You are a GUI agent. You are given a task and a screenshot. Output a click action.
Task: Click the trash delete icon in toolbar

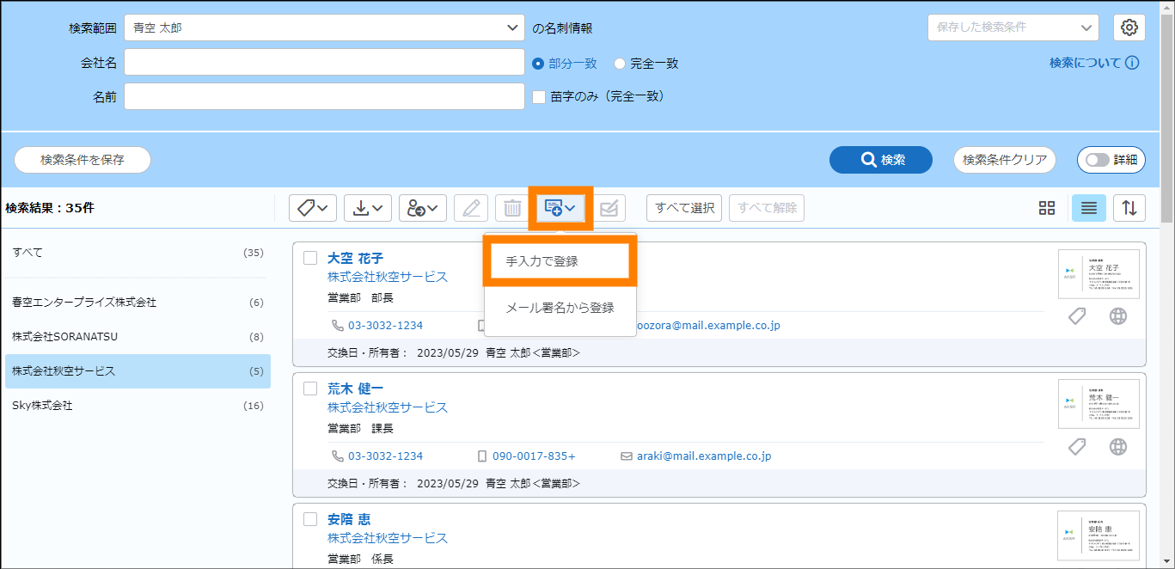[x=512, y=208]
